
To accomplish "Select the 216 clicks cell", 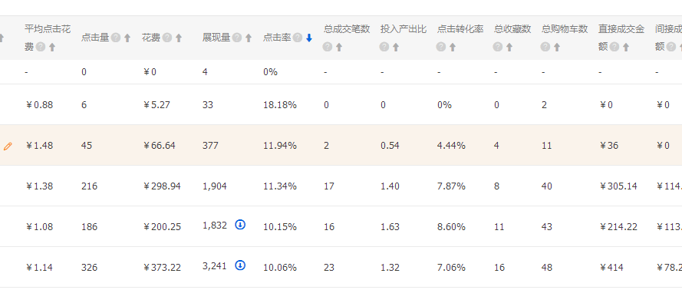I will coord(89,186).
